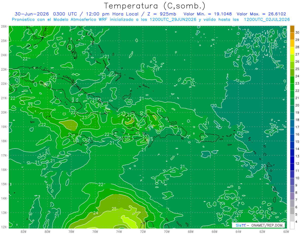Click the '21N' latitude axis label
Viewport: 304px width, 235px height.
click(4, 98)
